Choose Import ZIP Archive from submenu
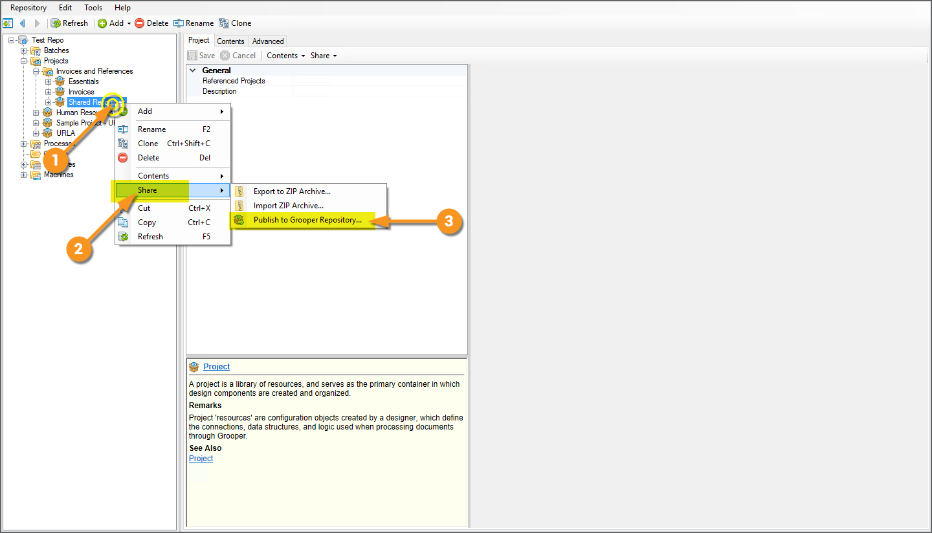932x533 pixels. point(288,206)
